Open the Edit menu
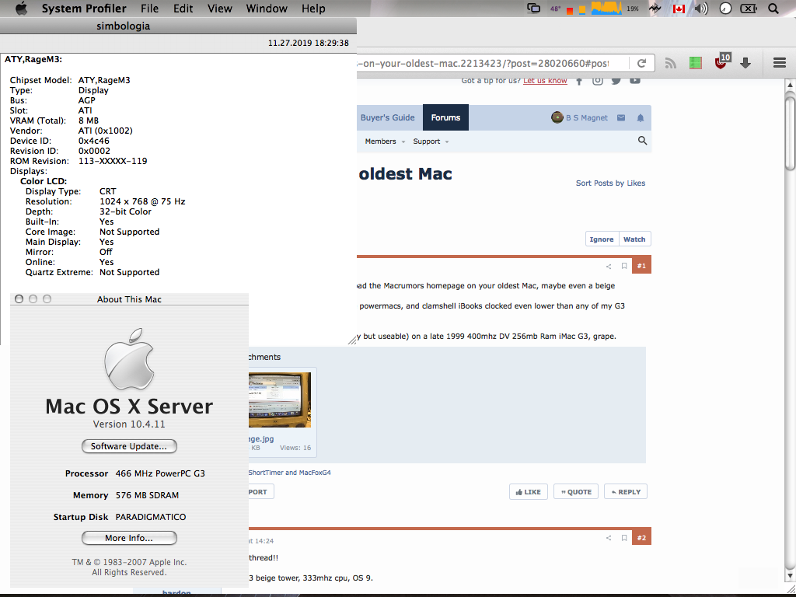The height and width of the screenshot is (597, 796). 183,9
